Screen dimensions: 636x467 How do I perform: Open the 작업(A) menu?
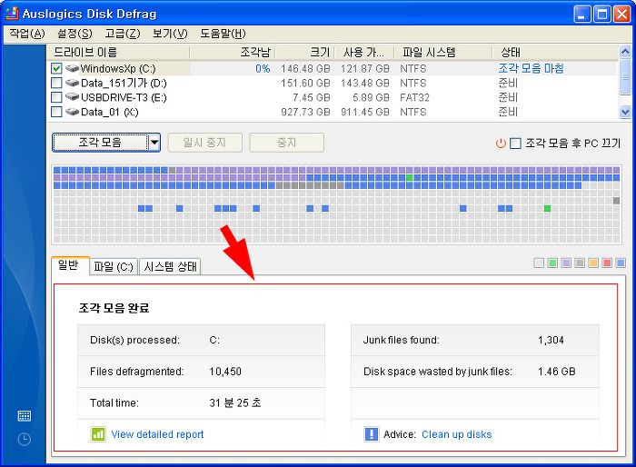pyautogui.click(x=26, y=34)
